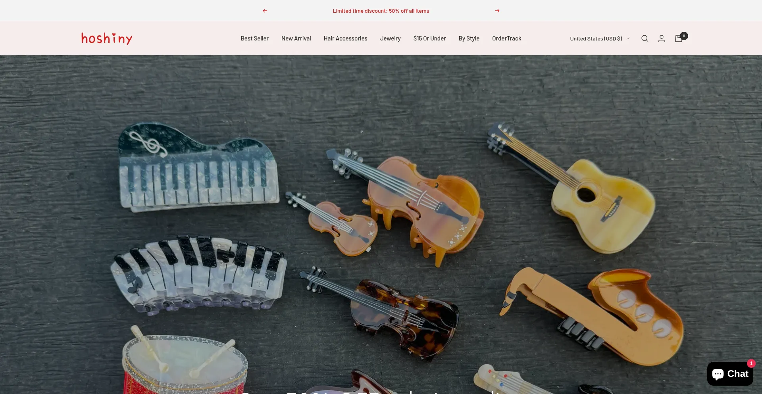This screenshot has height=394, width=762.
Task: Open the OrderTrack page
Action: point(506,38)
